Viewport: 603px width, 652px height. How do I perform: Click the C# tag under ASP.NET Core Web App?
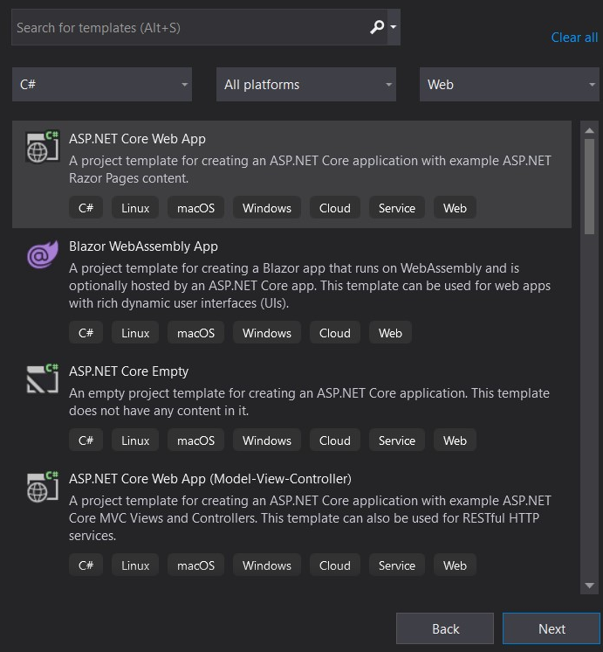point(86,208)
